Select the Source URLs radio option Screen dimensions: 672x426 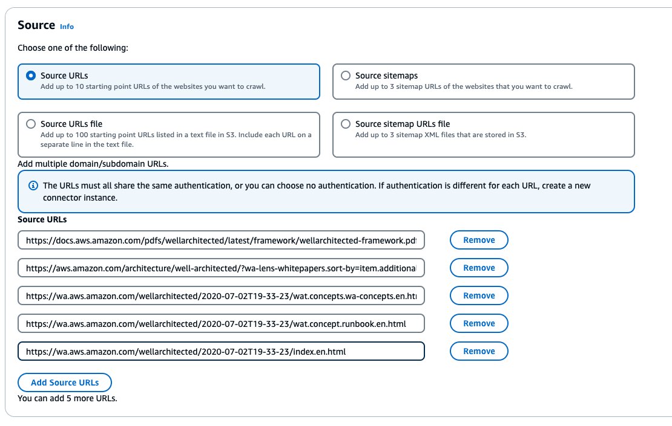[31, 76]
